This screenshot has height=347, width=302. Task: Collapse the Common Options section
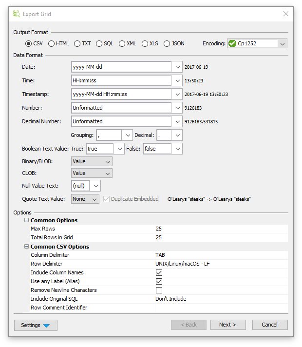[x=26, y=220]
